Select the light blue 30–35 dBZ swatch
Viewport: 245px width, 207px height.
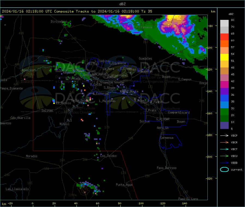click(224, 105)
